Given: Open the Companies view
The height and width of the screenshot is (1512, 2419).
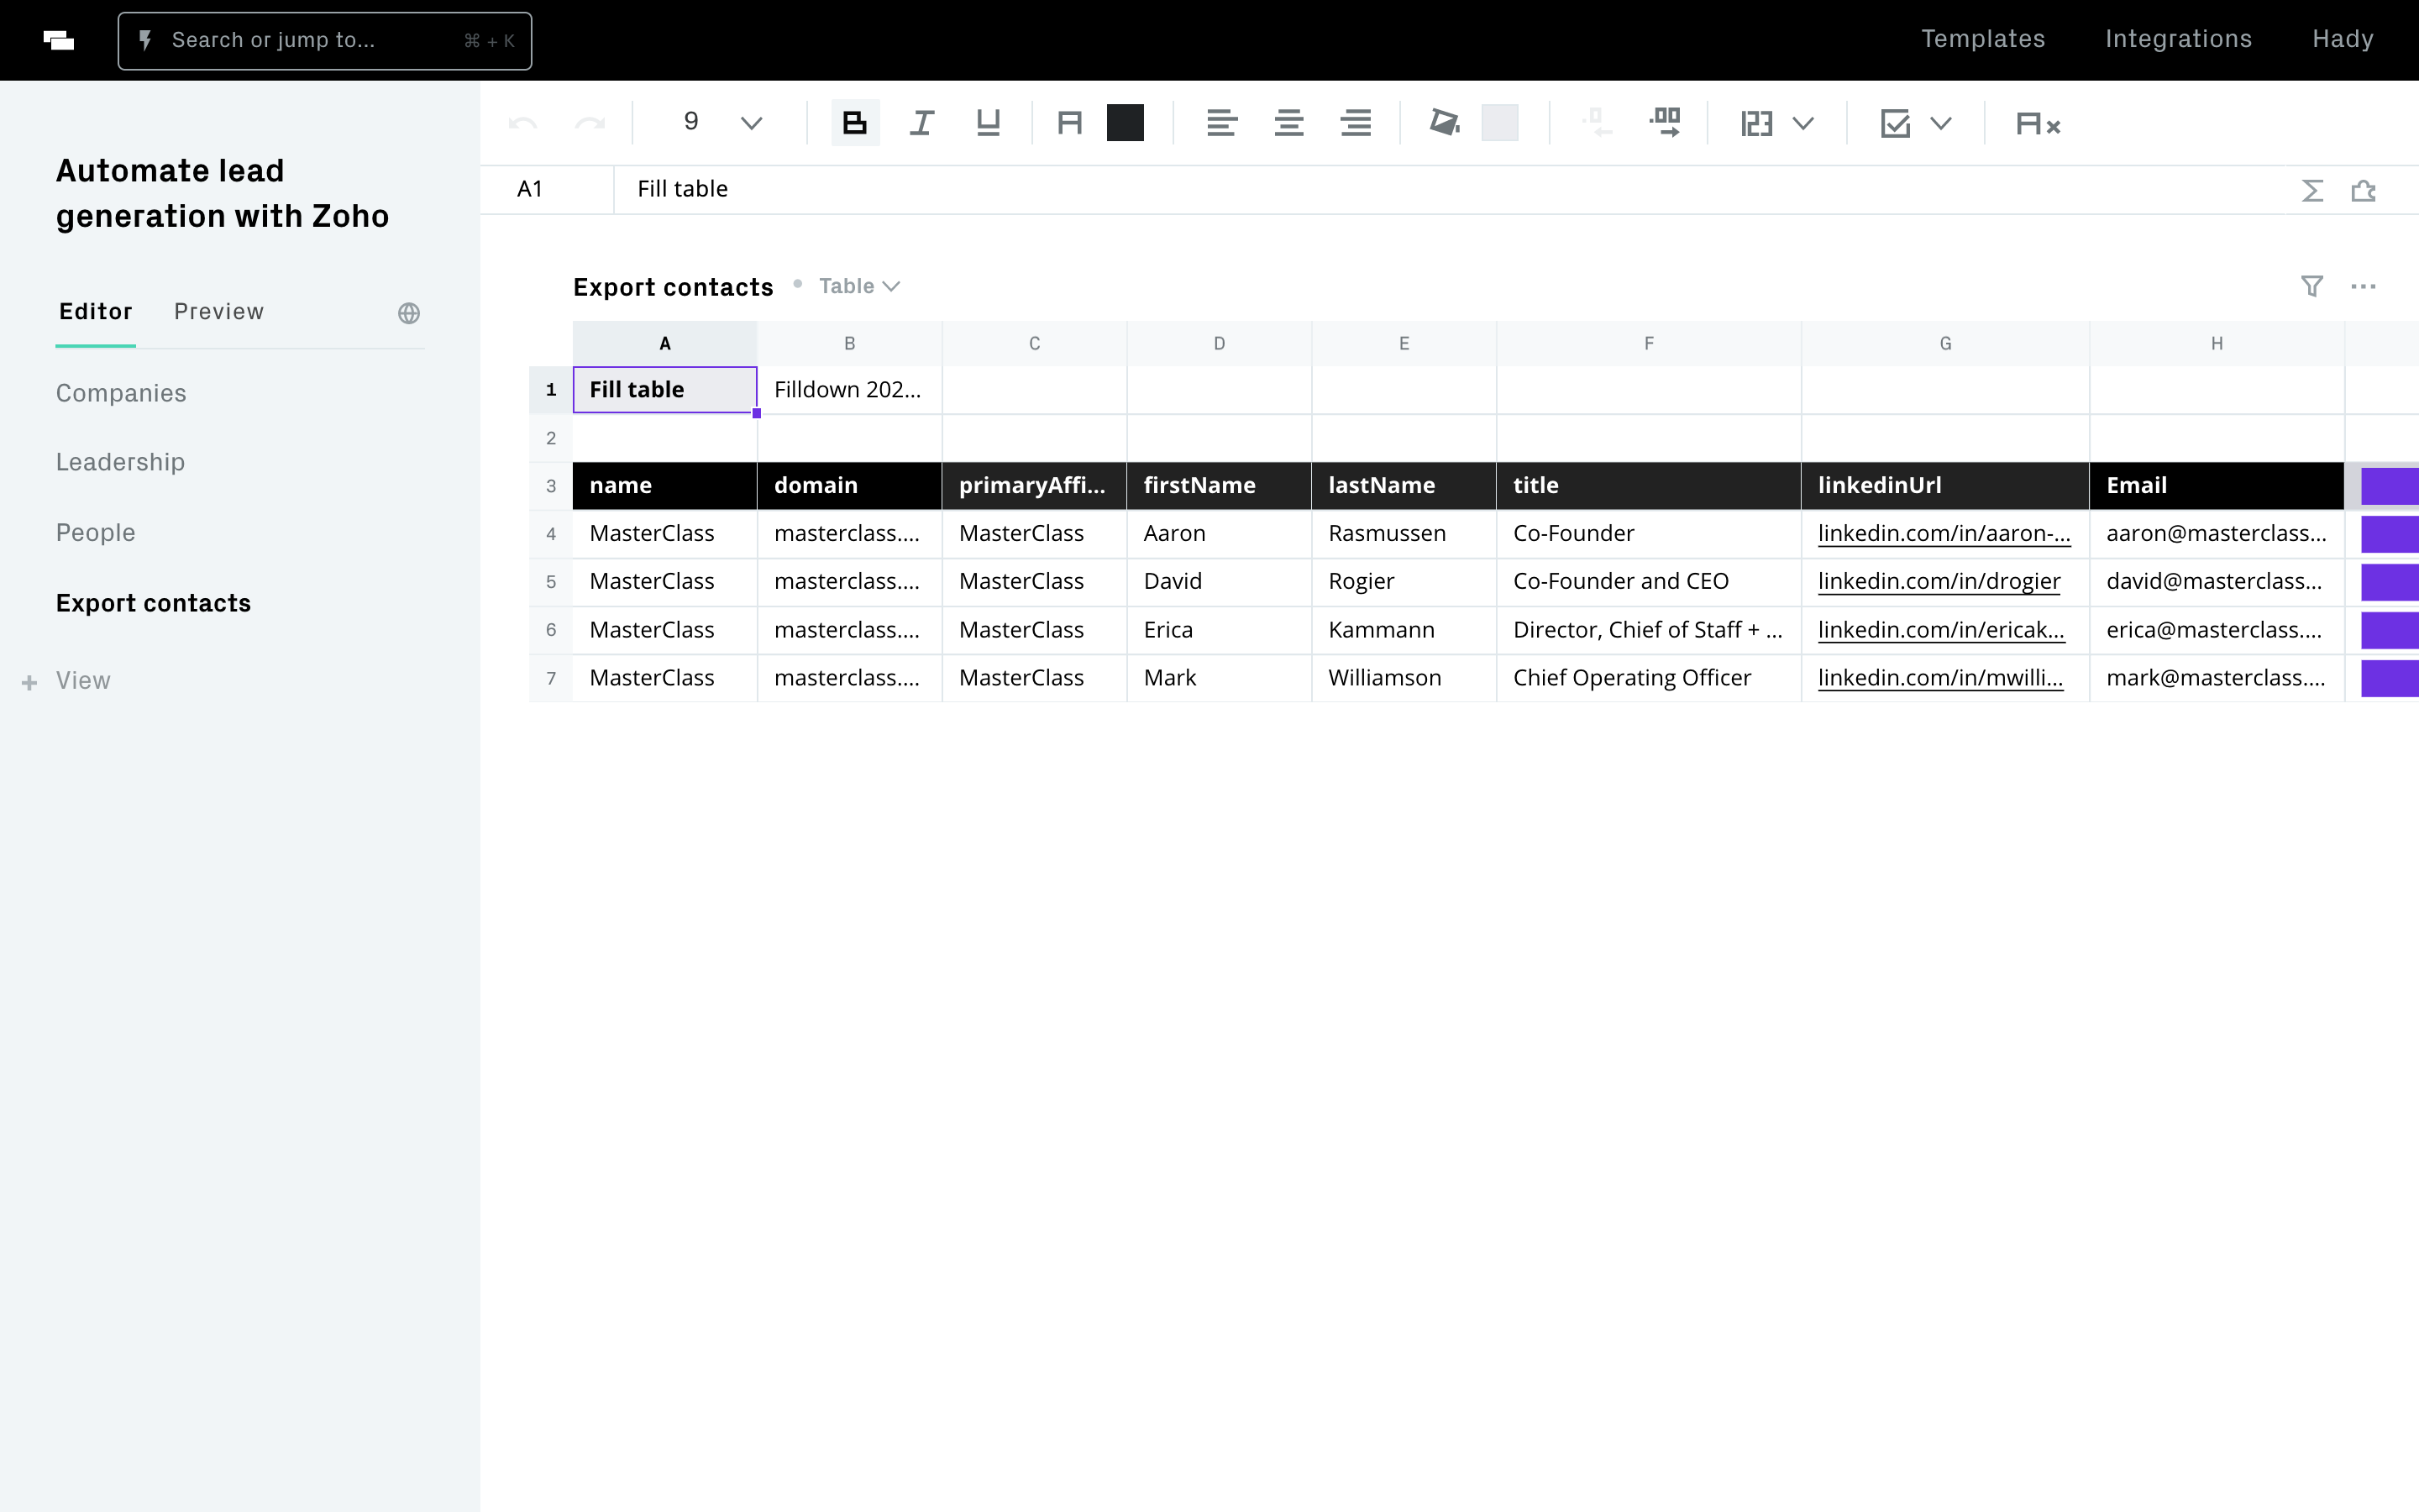Looking at the screenshot, I should pyautogui.click(x=121, y=393).
